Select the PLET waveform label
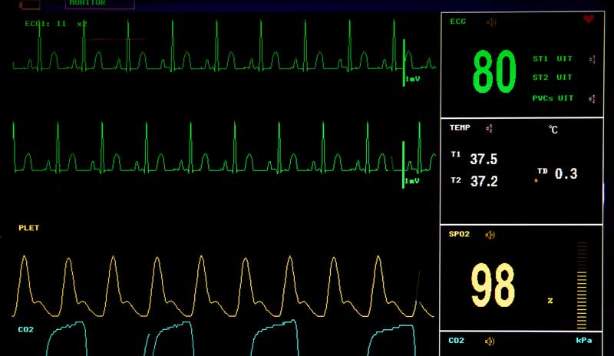The width and height of the screenshot is (614, 356). [x=29, y=228]
